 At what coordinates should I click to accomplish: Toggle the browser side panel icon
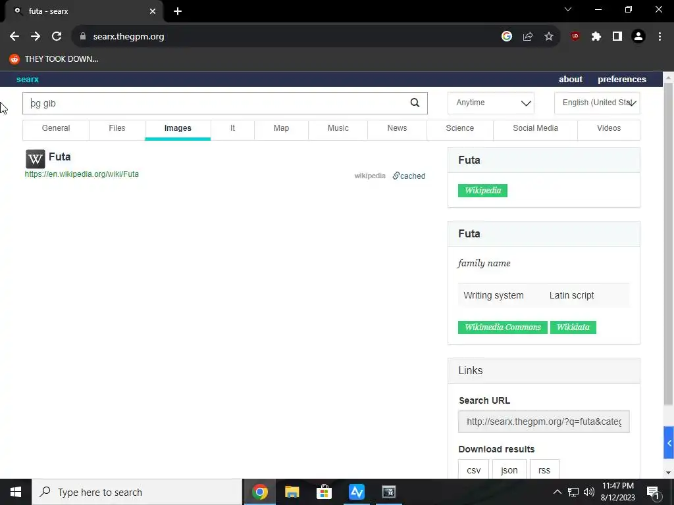pyautogui.click(x=617, y=37)
